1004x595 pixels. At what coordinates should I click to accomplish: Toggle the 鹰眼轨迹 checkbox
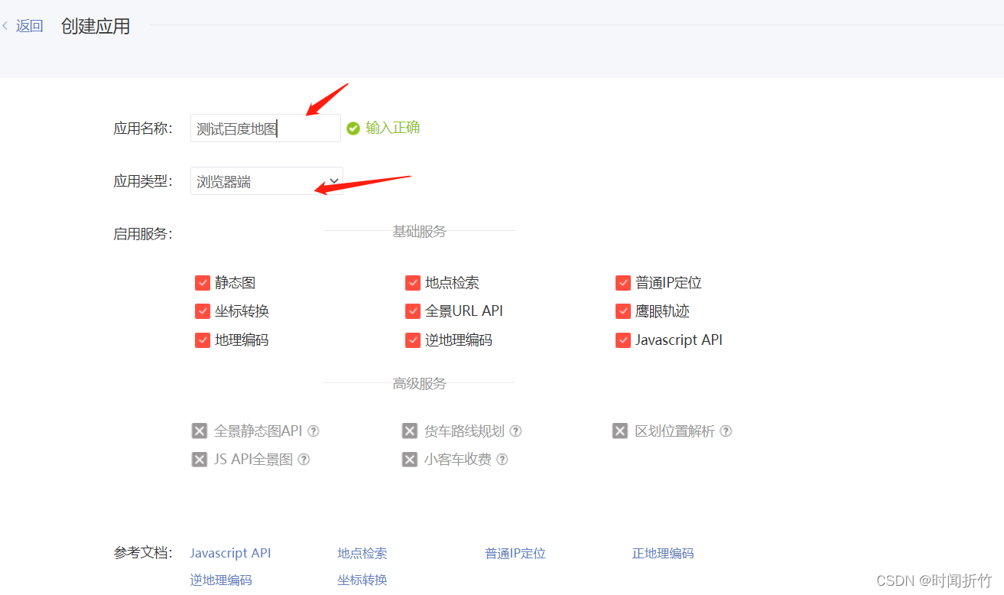coord(623,311)
